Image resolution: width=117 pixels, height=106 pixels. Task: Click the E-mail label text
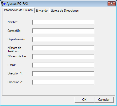[x=12, y=65]
